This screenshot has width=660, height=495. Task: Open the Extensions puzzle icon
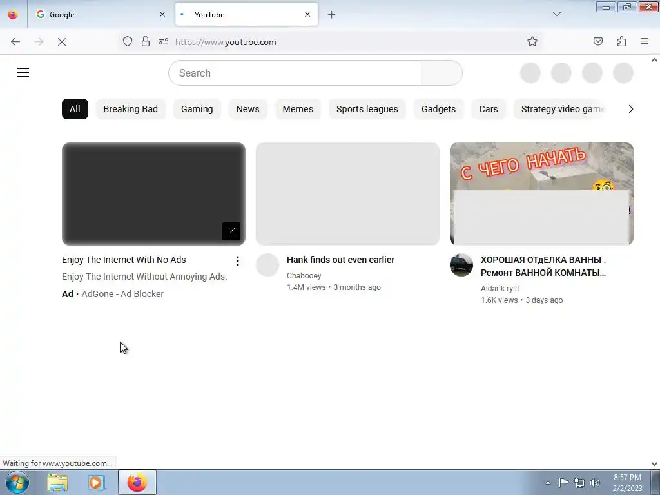click(x=622, y=41)
